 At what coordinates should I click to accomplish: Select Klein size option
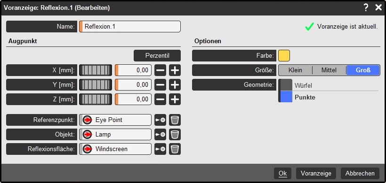(x=296, y=70)
